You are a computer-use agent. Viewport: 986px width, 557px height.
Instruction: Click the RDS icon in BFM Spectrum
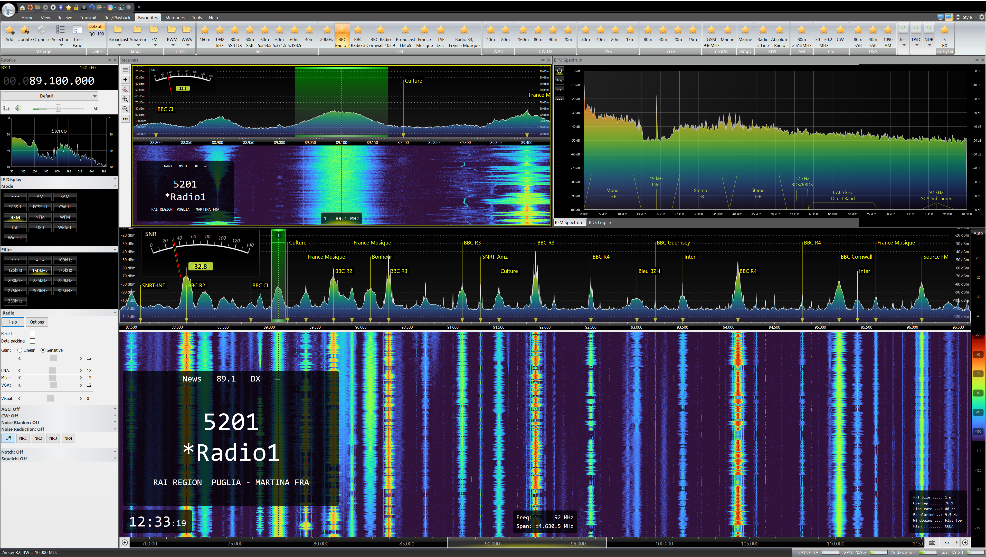click(559, 90)
